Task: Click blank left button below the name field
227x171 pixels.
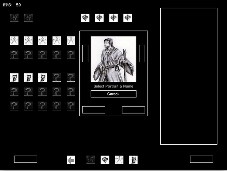Action: pos(94,110)
